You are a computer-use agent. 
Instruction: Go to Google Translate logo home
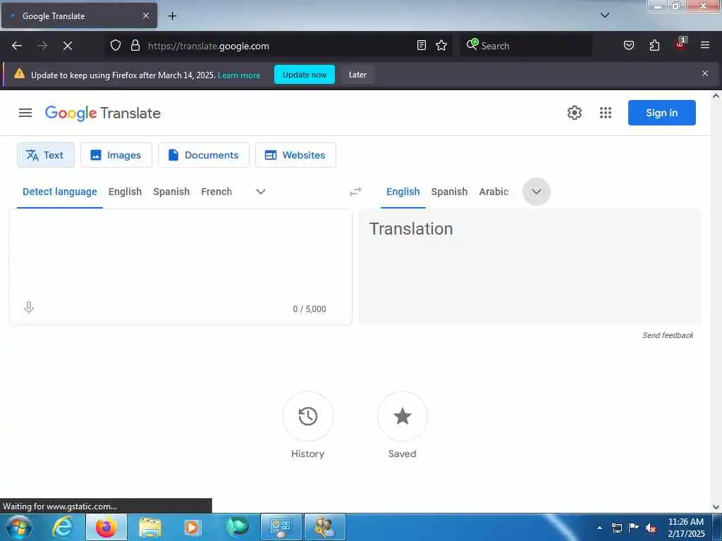(x=103, y=113)
